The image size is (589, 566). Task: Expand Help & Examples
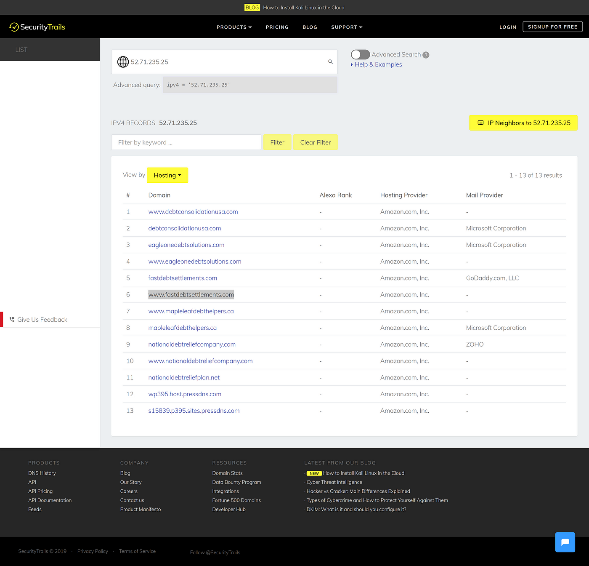376,64
